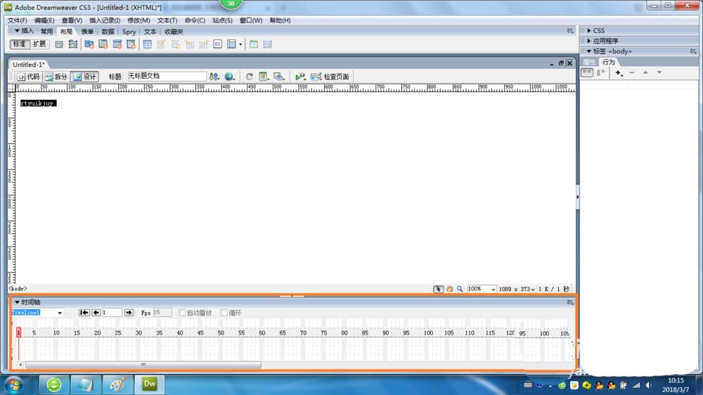Insert an IFrame element icon
The width and height of the screenshot is (703, 395).
coord(217,44)
